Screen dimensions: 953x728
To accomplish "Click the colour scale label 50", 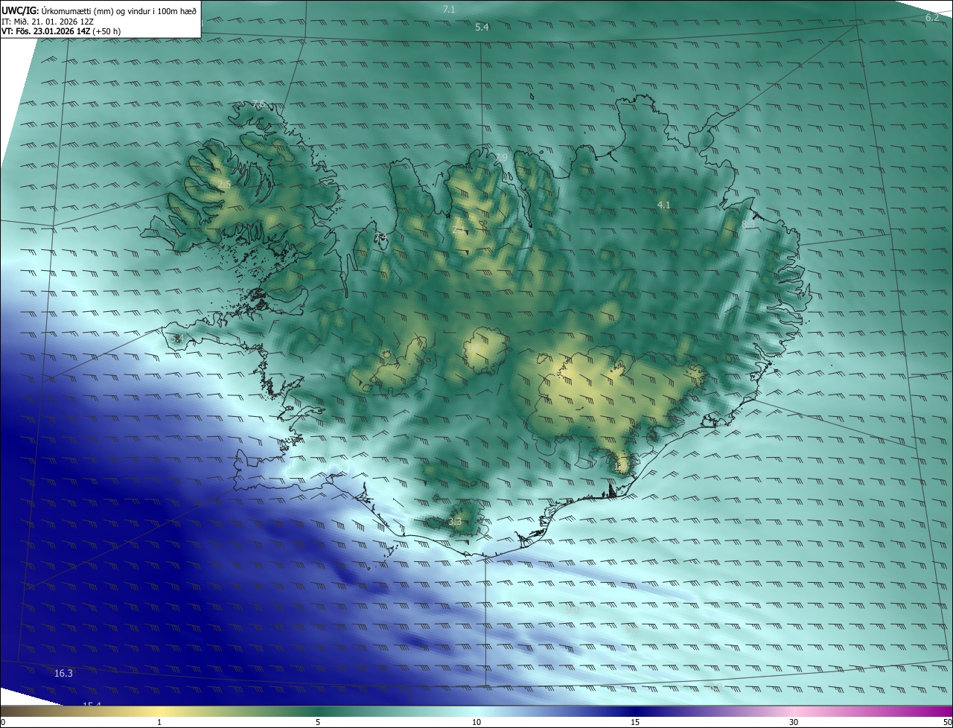I will [x=947, y=722].
